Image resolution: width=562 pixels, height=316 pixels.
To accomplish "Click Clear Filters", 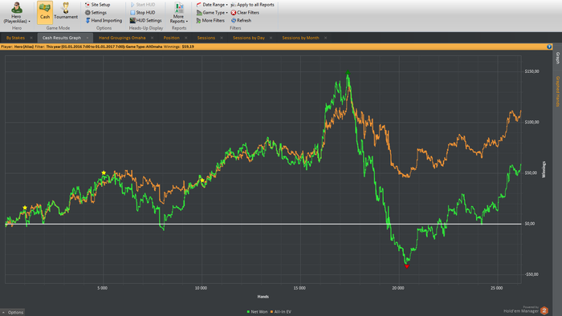I will [x=245, y=13].
